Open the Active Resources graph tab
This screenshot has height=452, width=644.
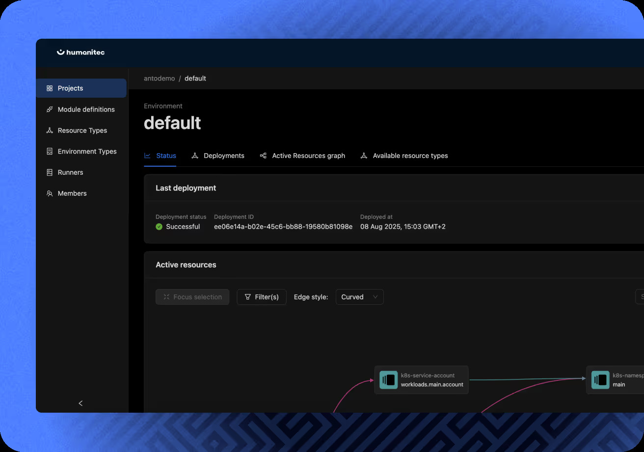pyautogui.click(x=308, y=156)
